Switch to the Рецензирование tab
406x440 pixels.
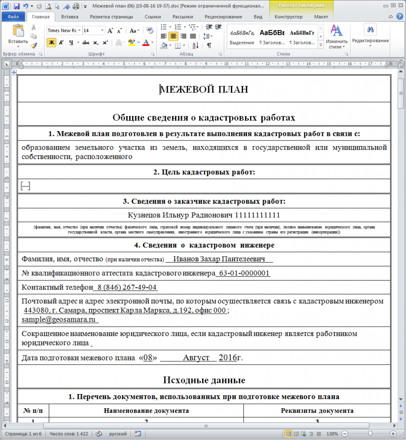coord(223,17)
